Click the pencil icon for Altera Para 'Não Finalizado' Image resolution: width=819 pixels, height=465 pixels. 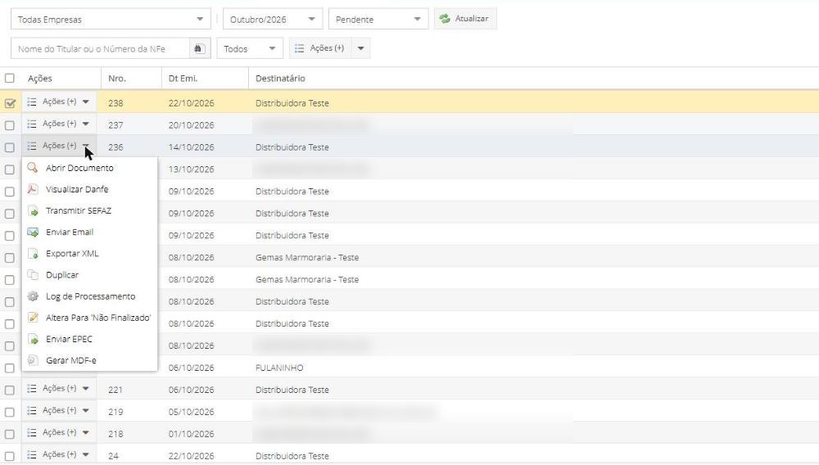(x=33, y=318)
